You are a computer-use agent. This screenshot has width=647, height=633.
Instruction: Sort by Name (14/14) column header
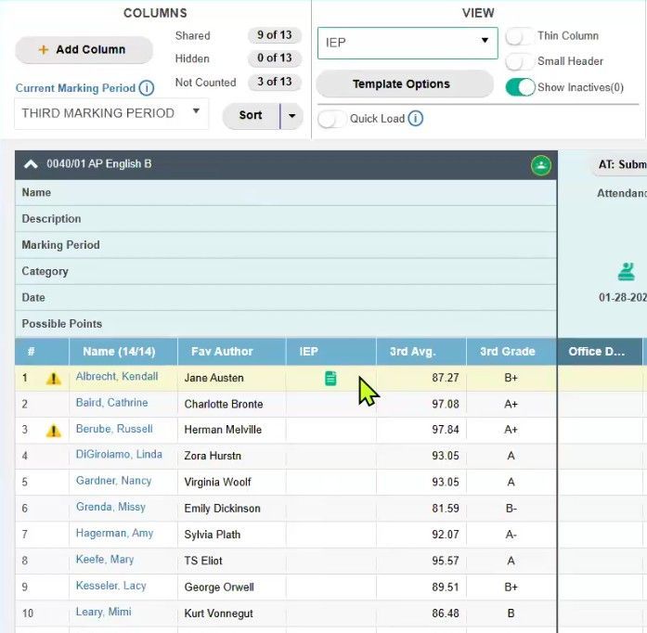(x=123, y=352)
